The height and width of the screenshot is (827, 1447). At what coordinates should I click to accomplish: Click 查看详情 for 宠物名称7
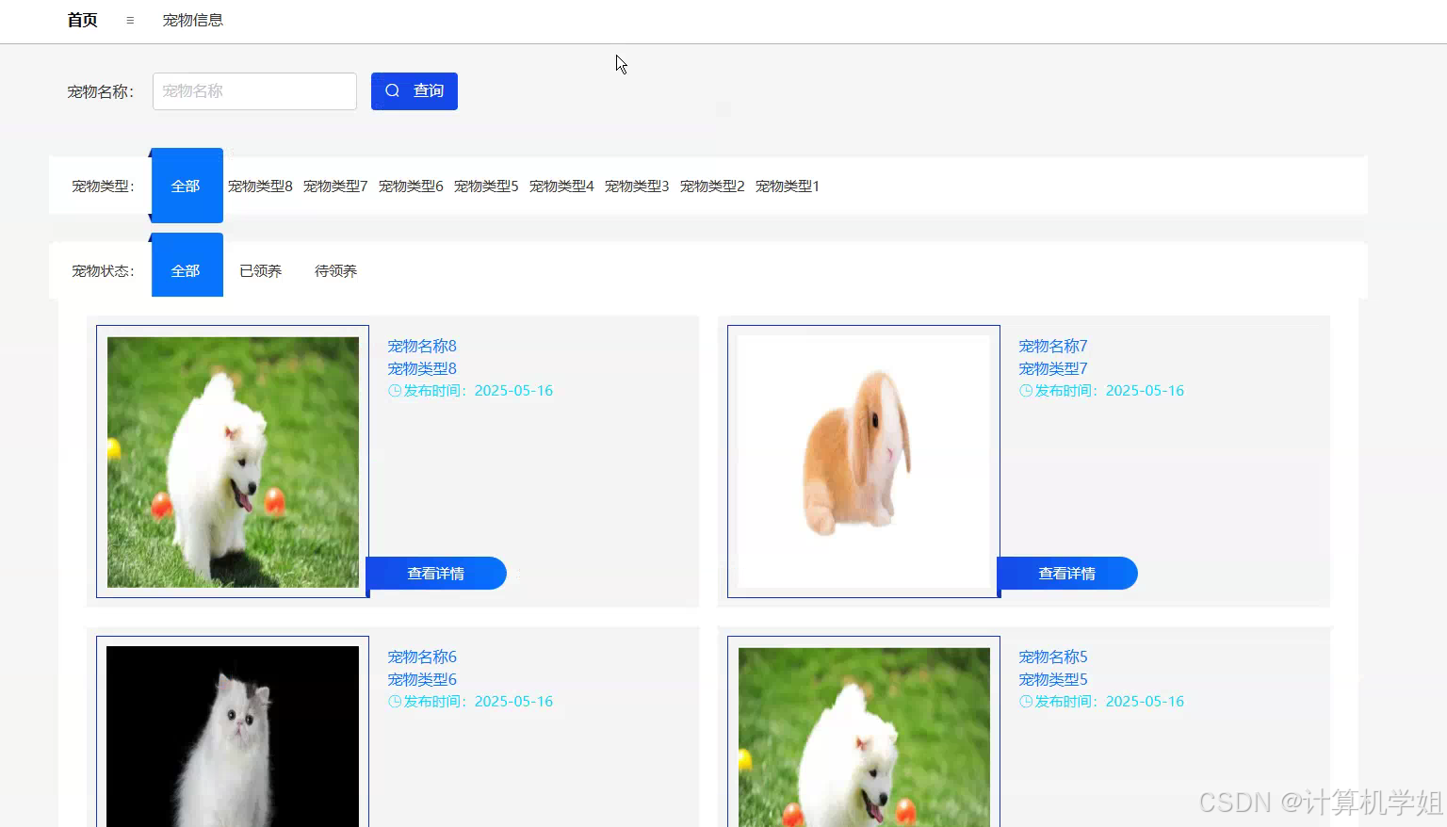pos(1067,573)
